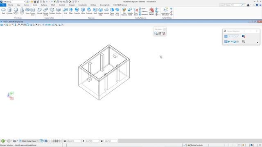Select the Cylinder primitive tool
This screenshot has width=262, height=147.
pyautogui.click(x=9, y=11)
